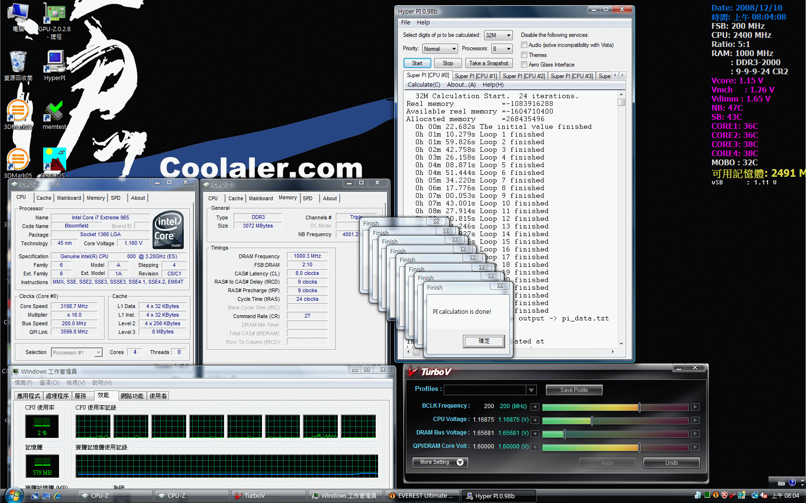Image resolution: width=806 pixels, height=503 pixels.
Task: Open the memtest desktop shortcut
Action: click(x=54, y=115)
